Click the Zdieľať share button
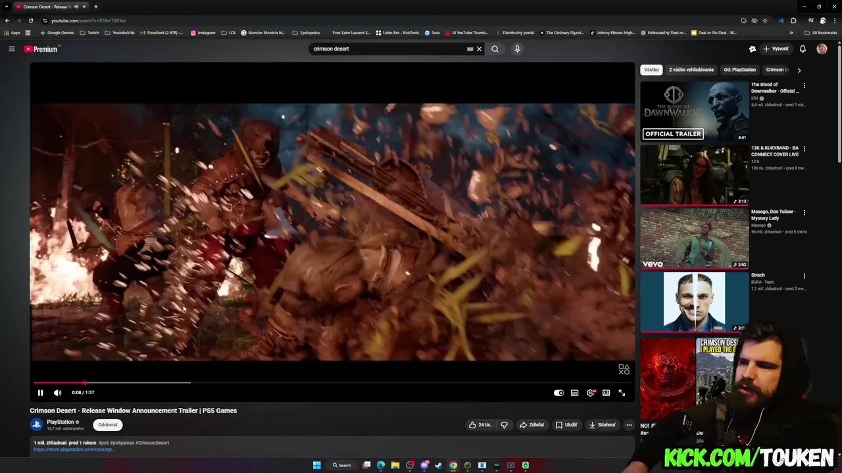Viewport: 842px width, 473px height. [532, 425]
